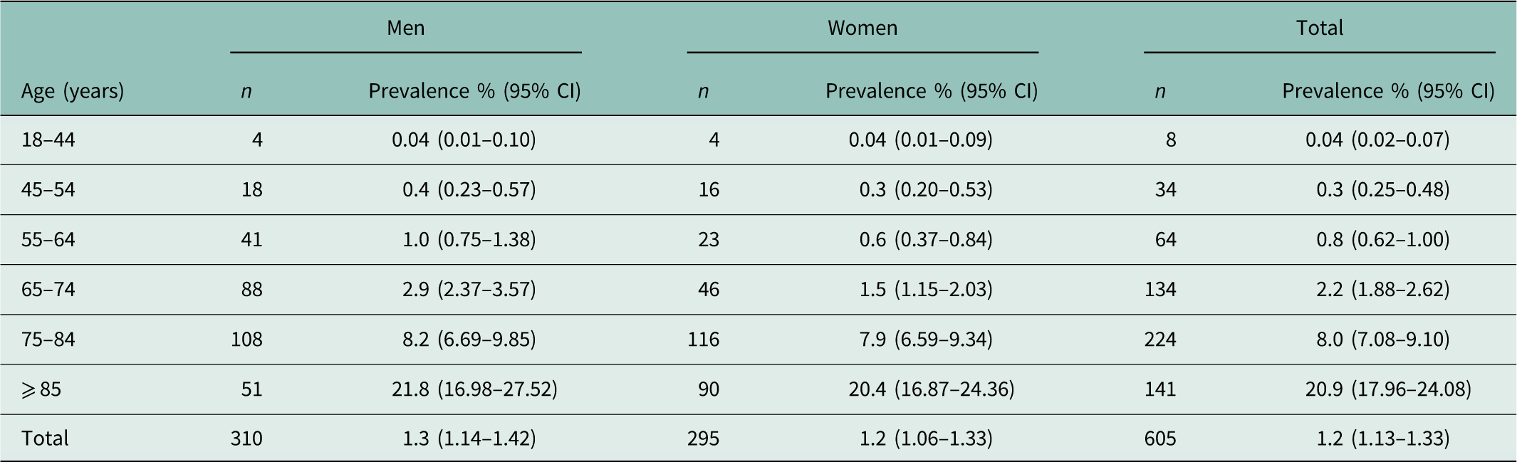Click the Age (years) column header
The width and height of the screenshot is (1517, 462).
(x=73, y=91)
